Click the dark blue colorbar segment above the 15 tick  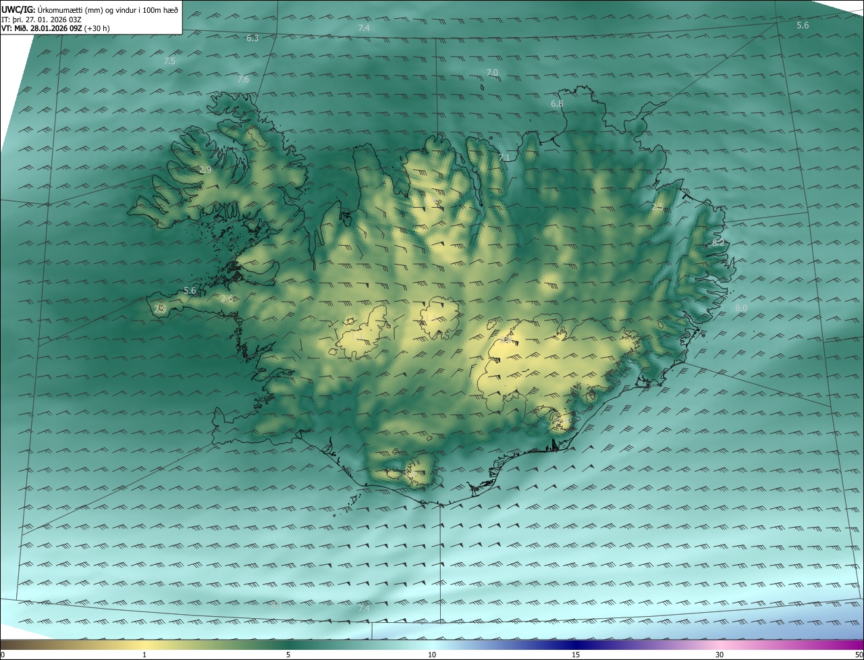(x=576, y=644)
